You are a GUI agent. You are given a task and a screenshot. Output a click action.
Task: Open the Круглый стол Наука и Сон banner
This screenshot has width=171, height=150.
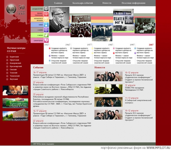(15, 103)
